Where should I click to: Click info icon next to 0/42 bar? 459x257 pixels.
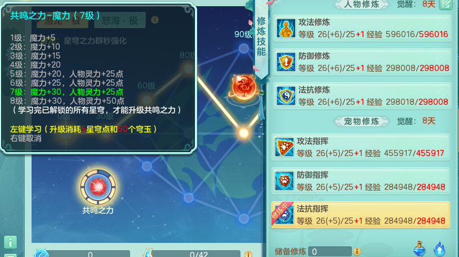(x=248, y=254)
